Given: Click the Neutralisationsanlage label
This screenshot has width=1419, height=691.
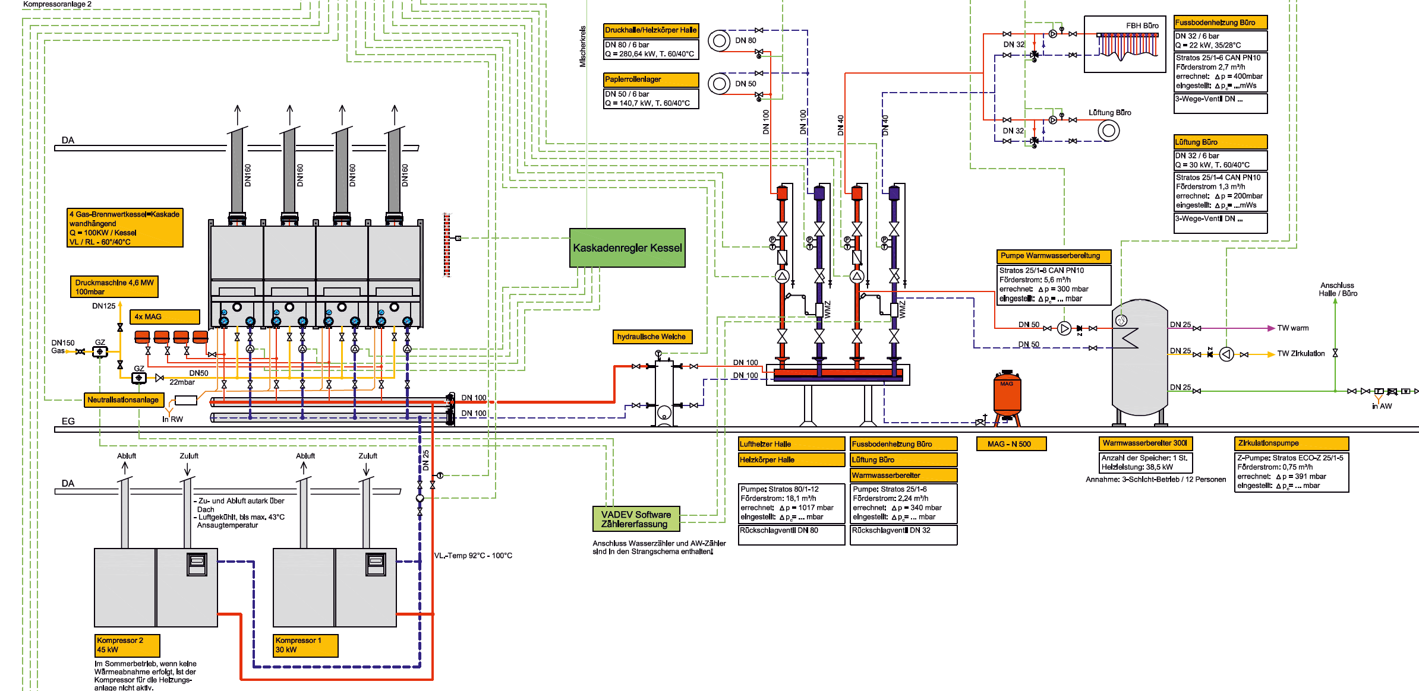Looking at the screenshot, I should 124,400.
